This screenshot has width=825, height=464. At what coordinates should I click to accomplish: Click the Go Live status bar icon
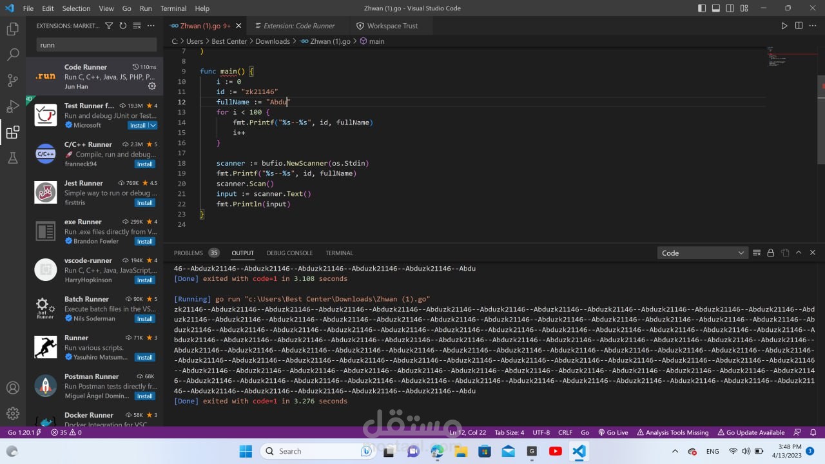[613, 432]
